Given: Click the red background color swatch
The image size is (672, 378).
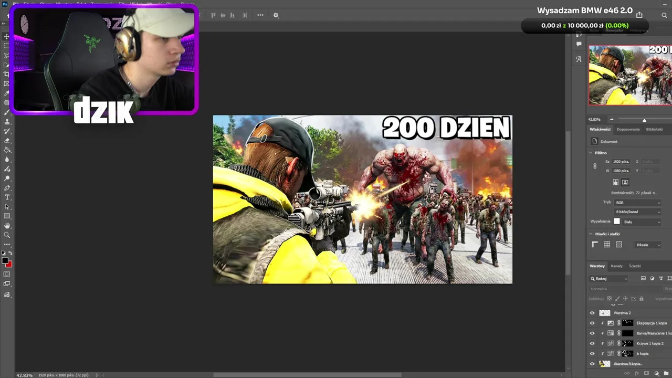Looking at the screenshot, I should (x=9, y=264).
